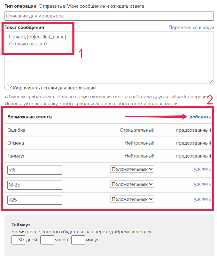Viewport: 217px width, 256px height.
Task: Delete the >25 answer row
Action: 202,199
